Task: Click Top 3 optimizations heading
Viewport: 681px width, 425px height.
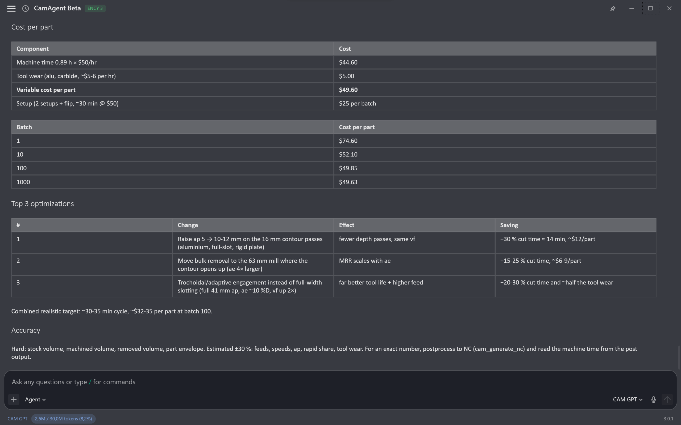Action: pyautogui.click(x=43, y=204)
